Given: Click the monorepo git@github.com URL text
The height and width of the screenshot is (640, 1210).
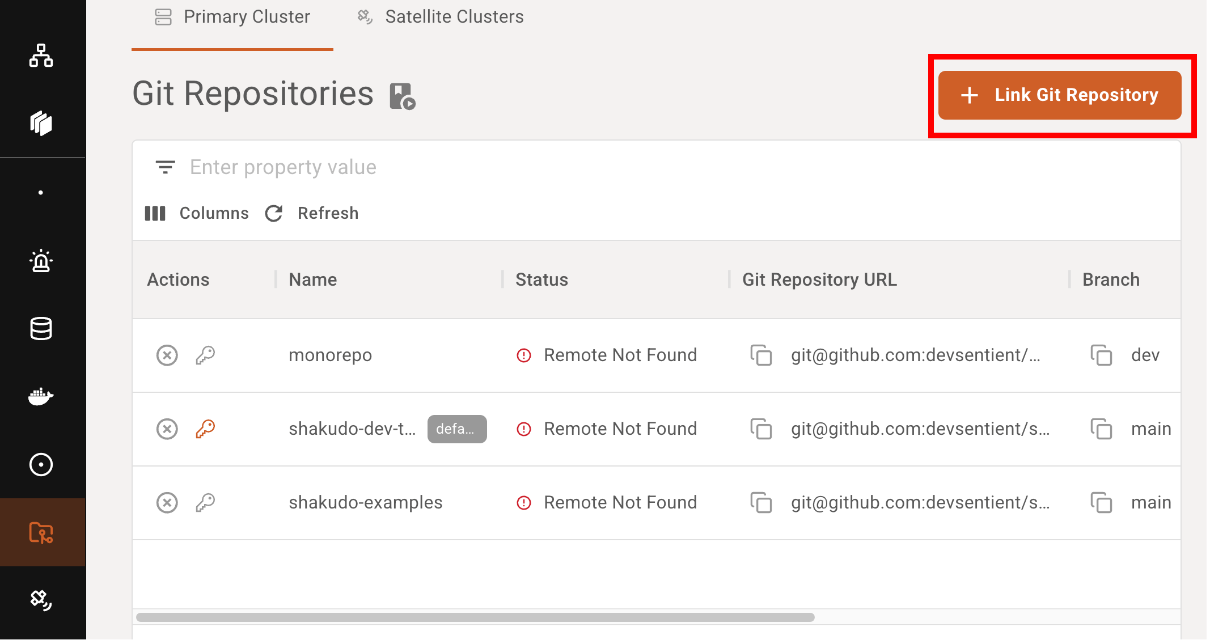Looking at the screenshot, I should (x=916, y=355).
